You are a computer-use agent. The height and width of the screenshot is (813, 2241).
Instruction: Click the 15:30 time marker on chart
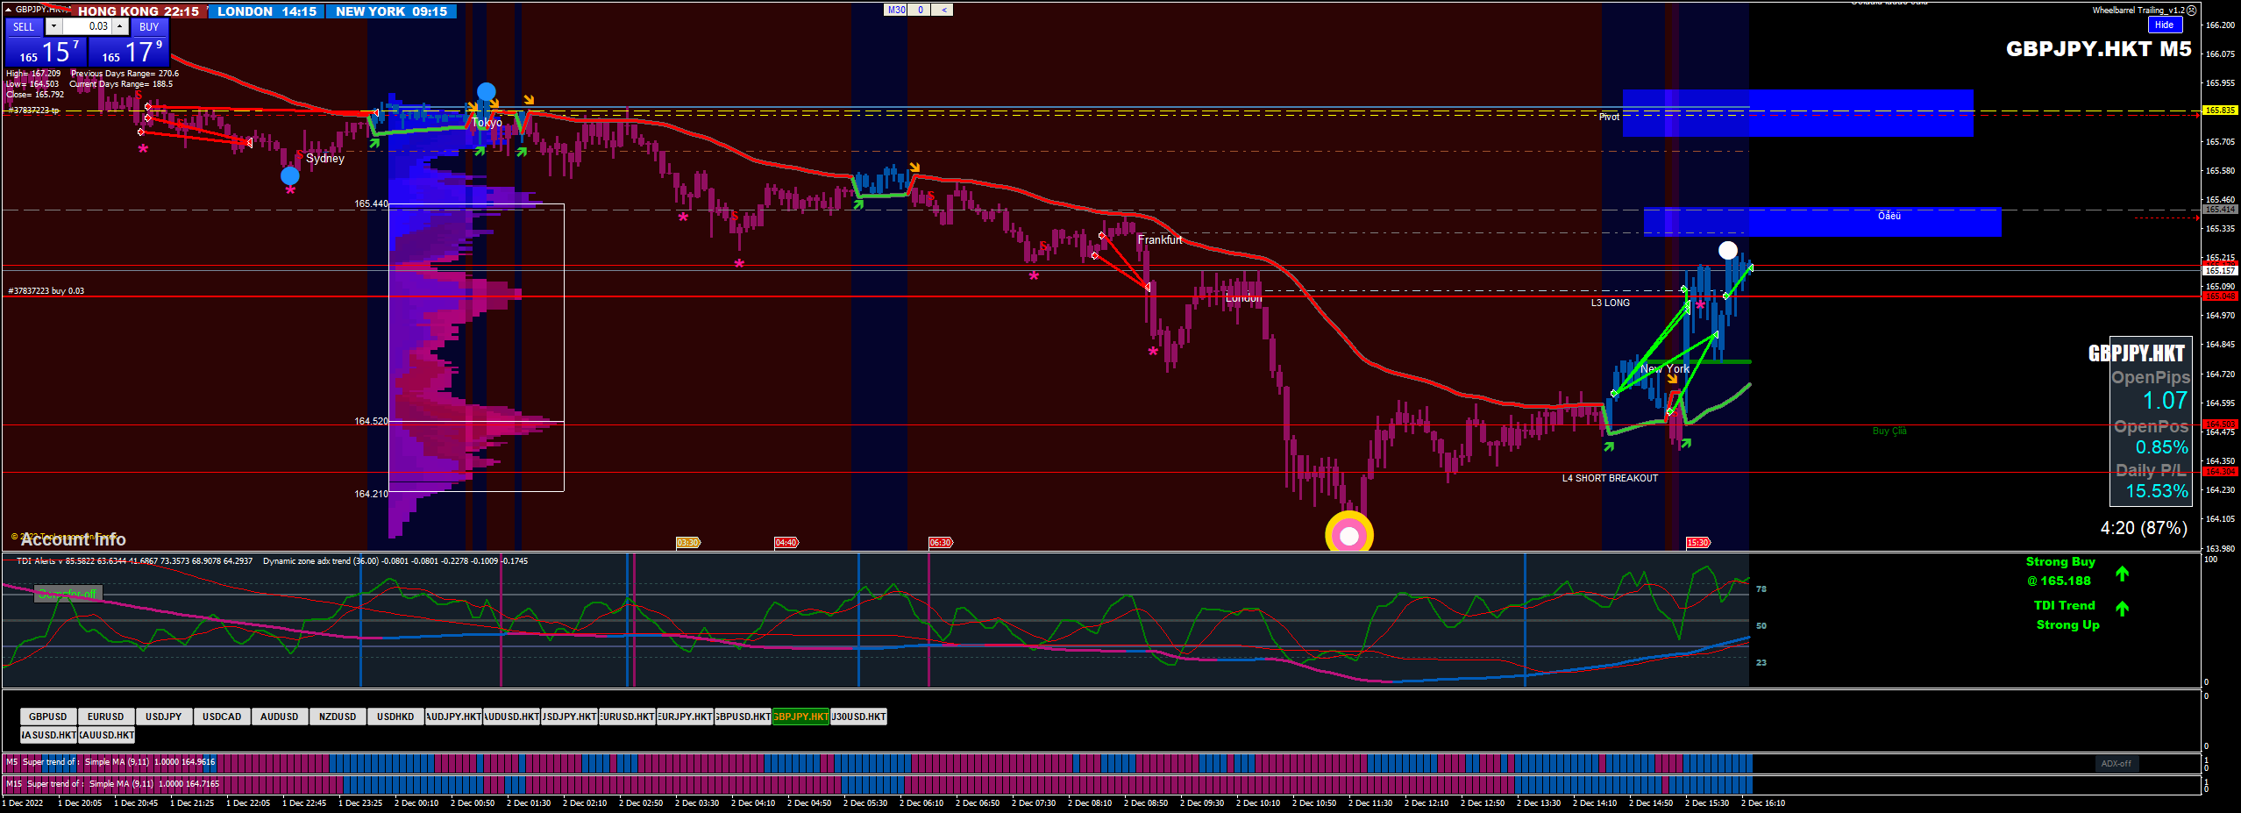point(1698,543)
